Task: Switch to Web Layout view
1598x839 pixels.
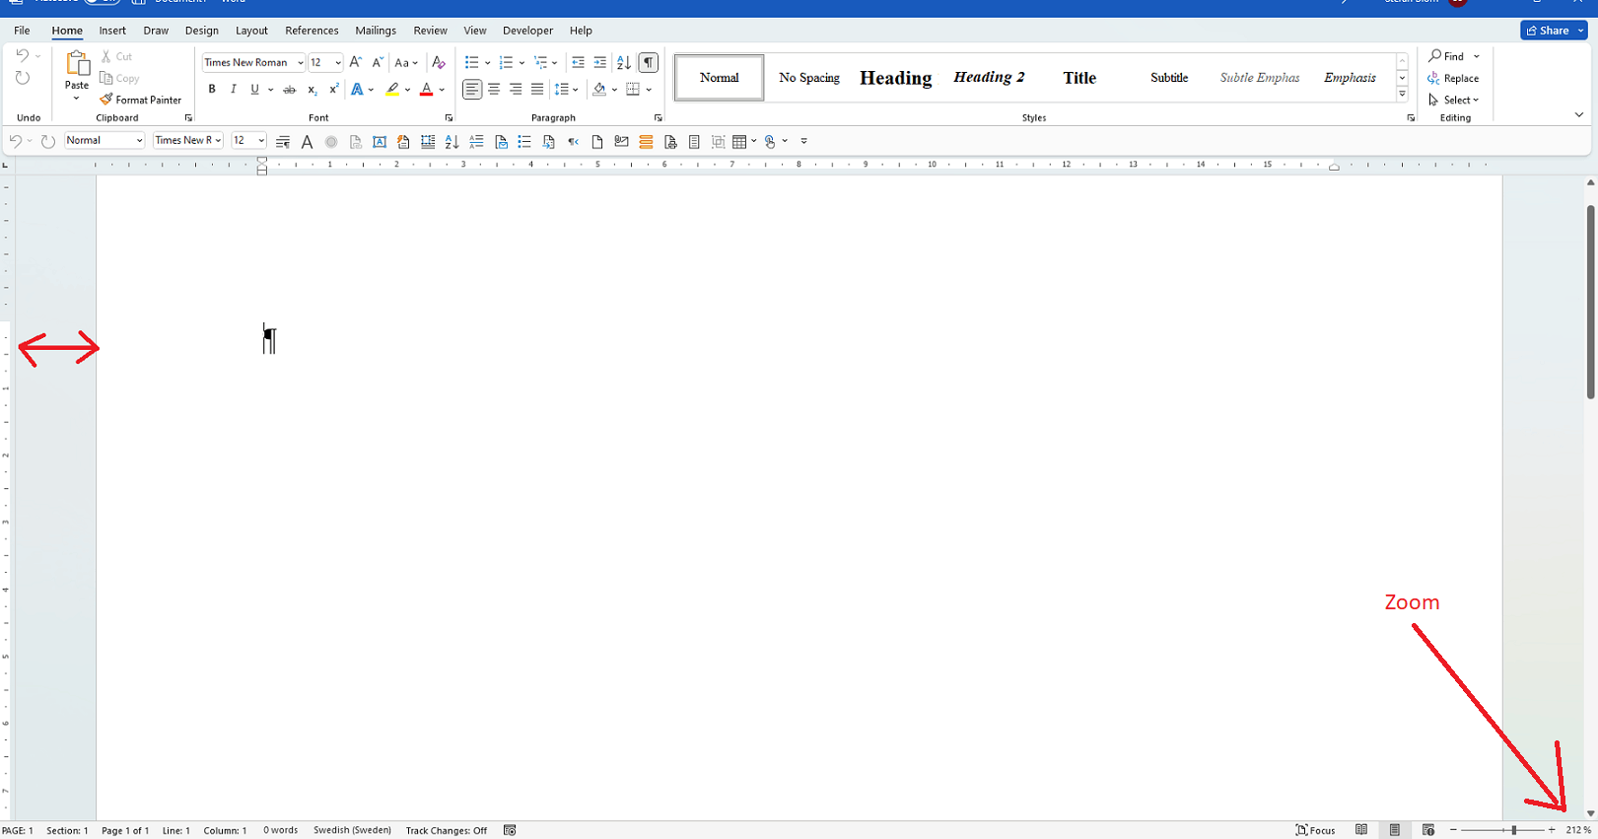Action: pyautogui.click(x=1427, y=830)
